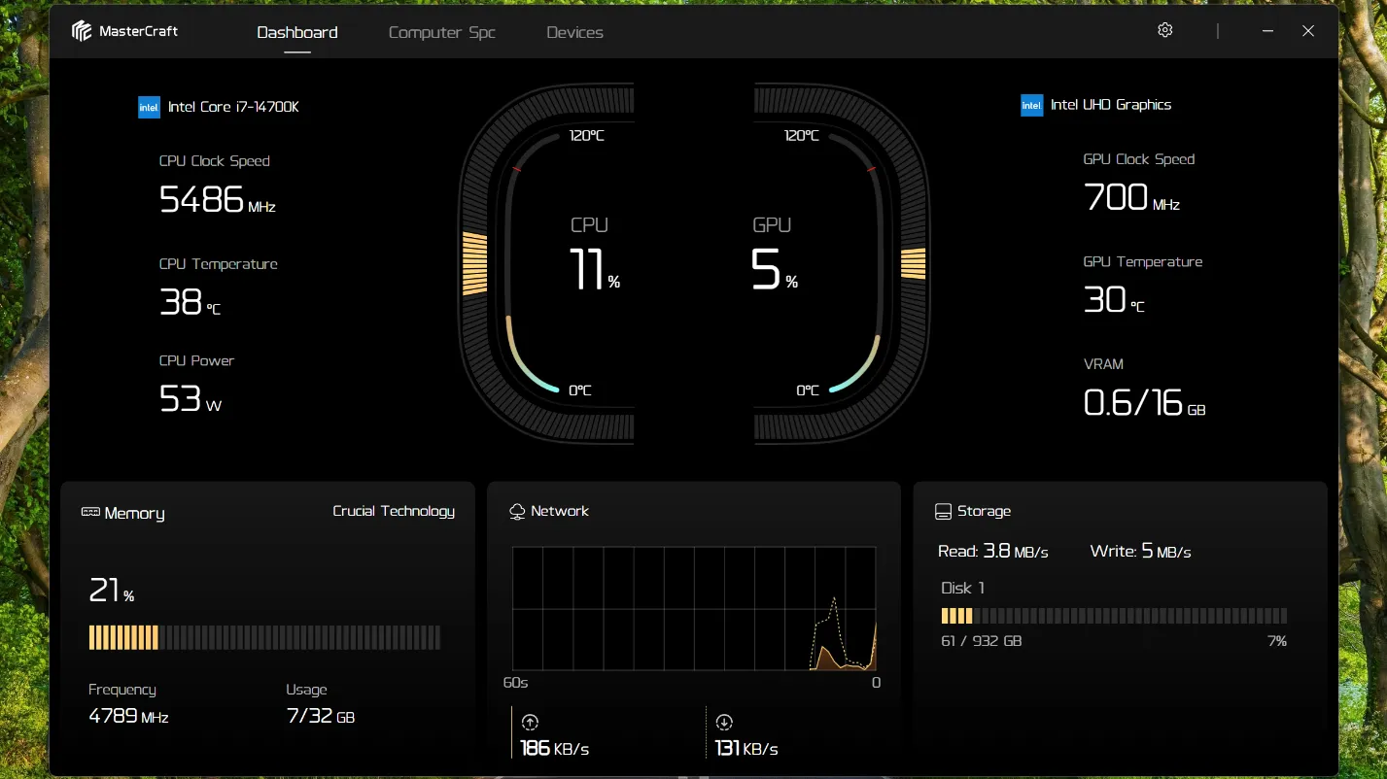Image resolution: width=1387 pixels, height=779 pixels.
Task: Switch to the Dashboard tab
Action: (297, 32)
